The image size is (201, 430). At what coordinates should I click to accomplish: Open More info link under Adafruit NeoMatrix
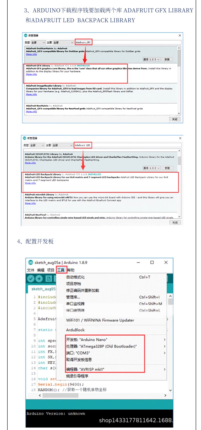tap(31, 111)
